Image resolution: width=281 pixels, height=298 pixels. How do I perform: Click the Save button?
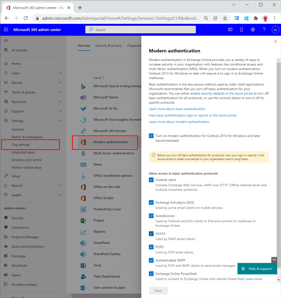click(158, 291)
